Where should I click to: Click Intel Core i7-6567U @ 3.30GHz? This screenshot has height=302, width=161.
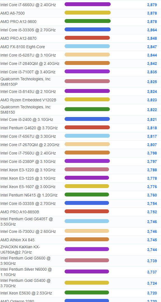[28, 136]
